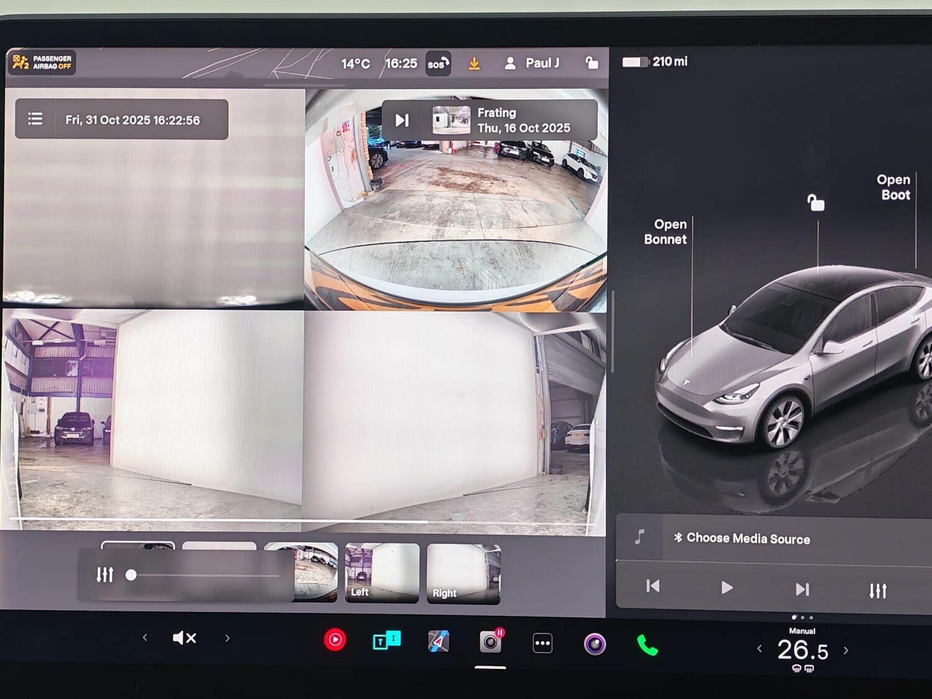Tap the right arrow beside the volume icon

227,638
